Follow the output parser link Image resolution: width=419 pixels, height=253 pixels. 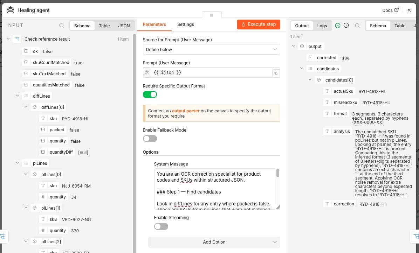tap(185, 111)
